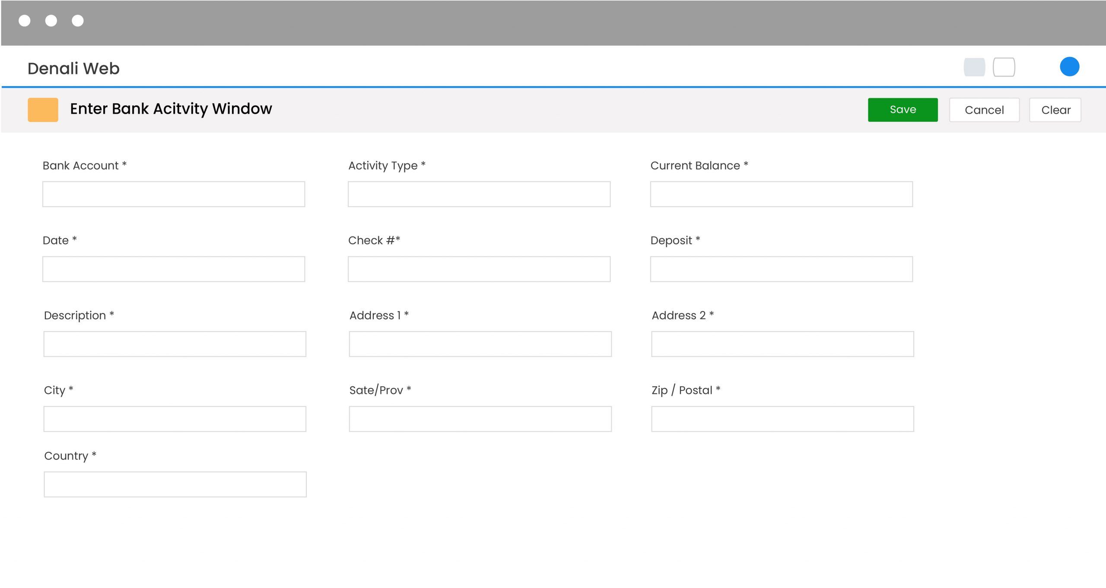Click the outlined square header icon

pyautogui.click(x=1004, y=67)
